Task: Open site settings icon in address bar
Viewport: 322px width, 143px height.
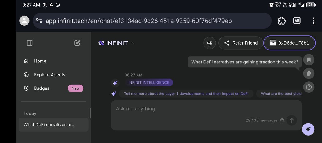Action: (39, 21)
